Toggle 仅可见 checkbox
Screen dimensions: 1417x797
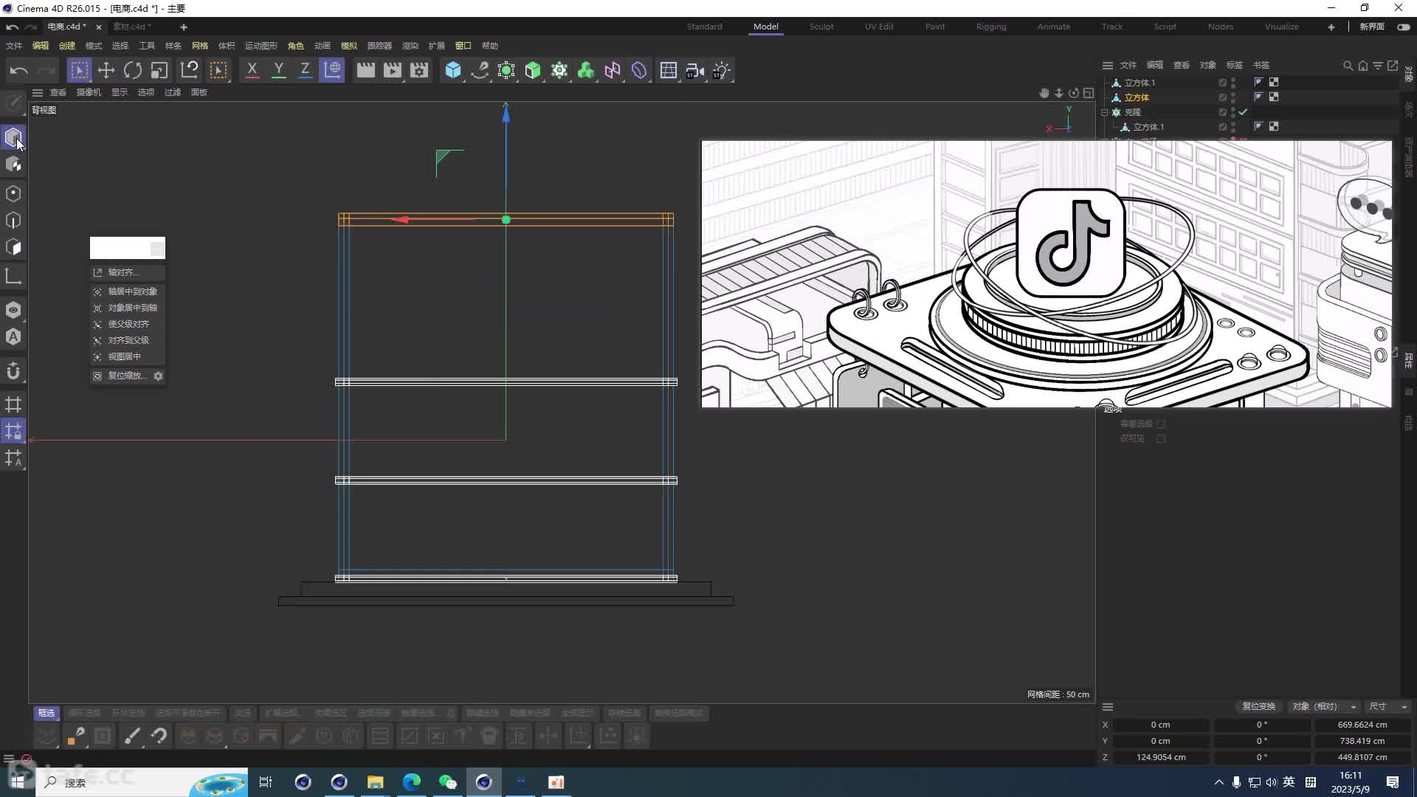tap(1161, 438)
